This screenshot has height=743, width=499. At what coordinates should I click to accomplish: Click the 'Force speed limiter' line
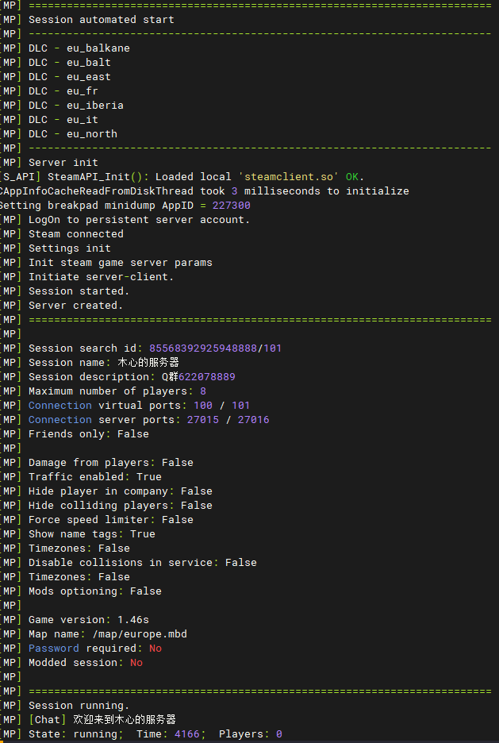(111, 519)
